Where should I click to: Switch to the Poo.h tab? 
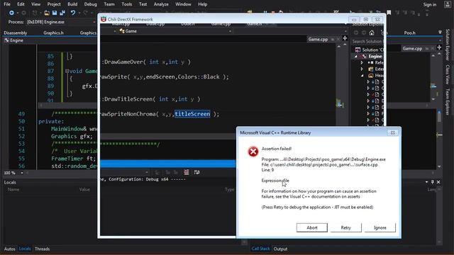click(x=409, y=33)
